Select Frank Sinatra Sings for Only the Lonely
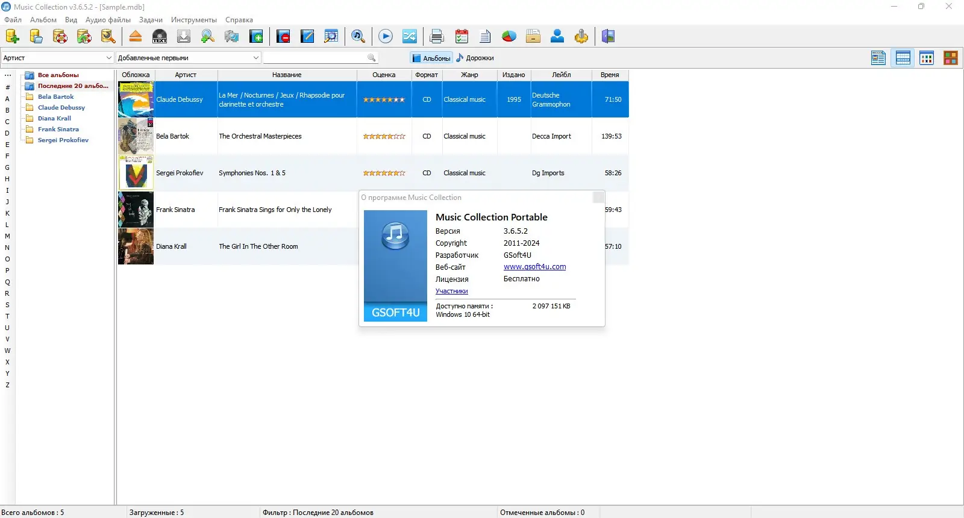This screenshot has height=518, width=964. [275, 210]
